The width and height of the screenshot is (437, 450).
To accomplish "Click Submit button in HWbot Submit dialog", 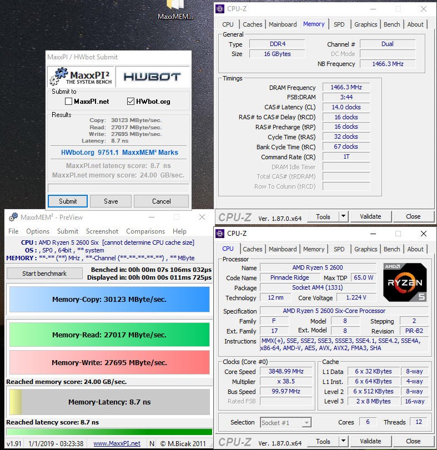I will pyautogui.click(x=68, y=201).
